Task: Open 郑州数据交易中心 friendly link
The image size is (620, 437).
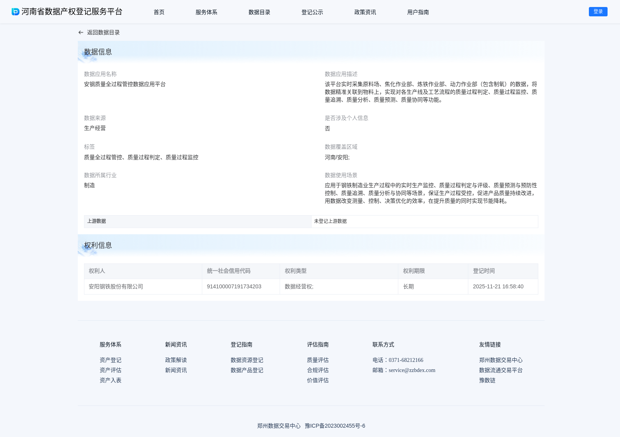Action: [x=501, y=360]
